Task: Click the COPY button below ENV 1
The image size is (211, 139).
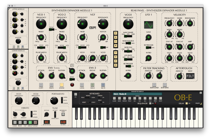Action: coord(41,85)
